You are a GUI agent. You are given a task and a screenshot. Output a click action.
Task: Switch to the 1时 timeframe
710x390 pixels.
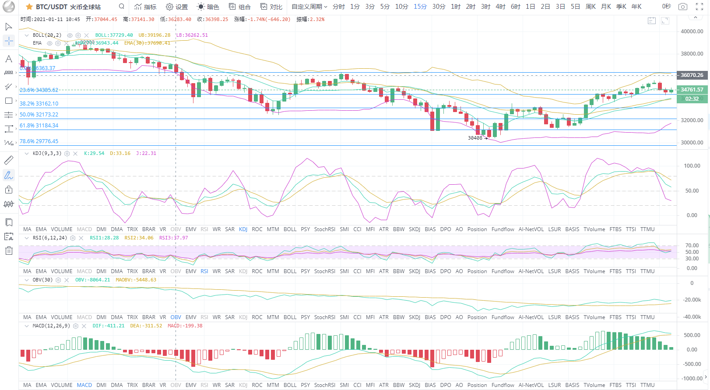click(x=456, y=7)
